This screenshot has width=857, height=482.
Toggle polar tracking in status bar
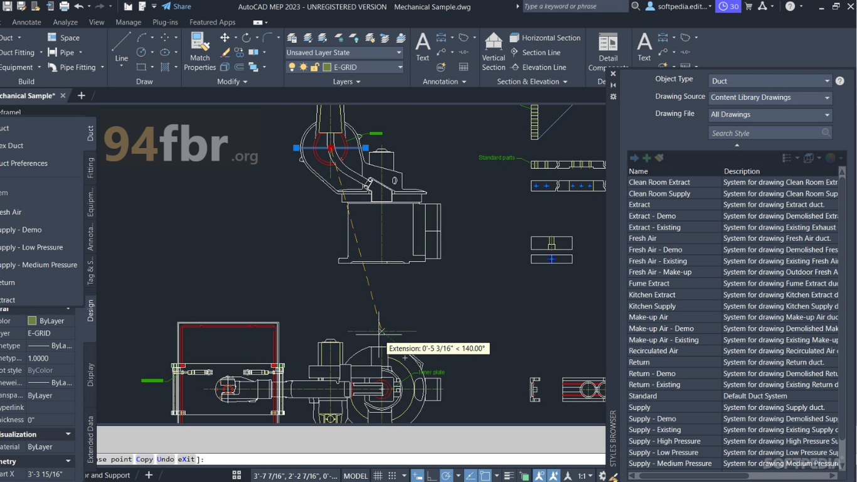(446, 476)
